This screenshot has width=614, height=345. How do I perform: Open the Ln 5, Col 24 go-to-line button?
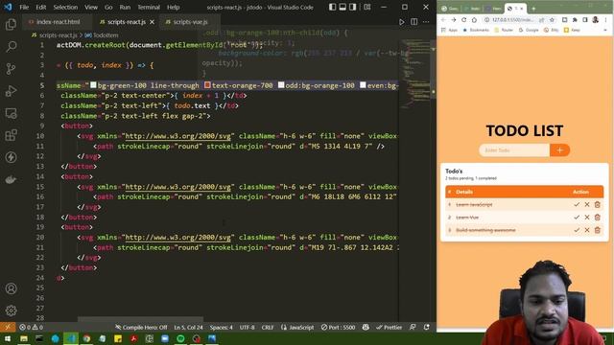pos(188,327)
